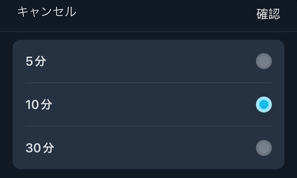297x178 pixels.
Task: Tap the キャンセル button
Action: (46, 12)
